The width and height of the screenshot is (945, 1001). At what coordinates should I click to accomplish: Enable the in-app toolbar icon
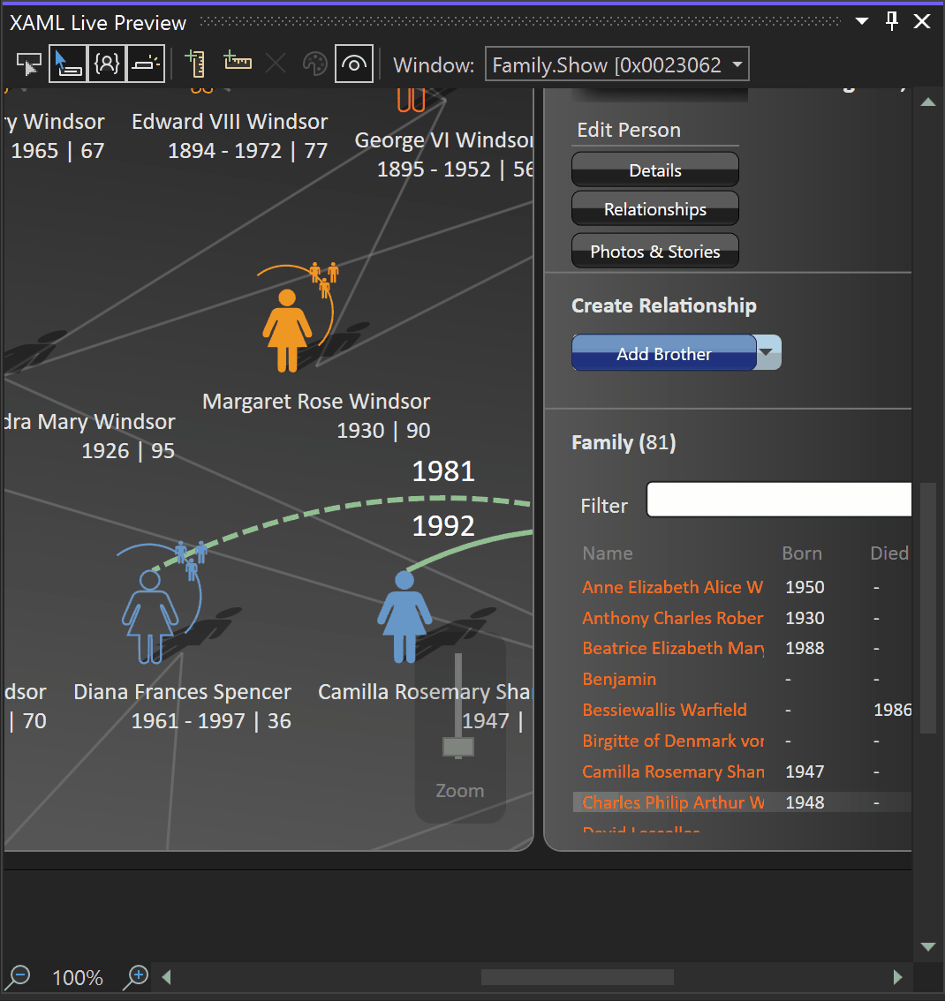coord(28,64)
